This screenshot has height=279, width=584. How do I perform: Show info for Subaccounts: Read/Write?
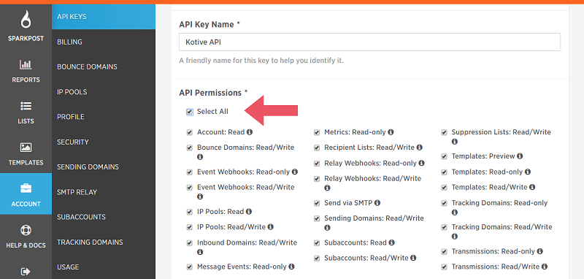click(413, 258)
